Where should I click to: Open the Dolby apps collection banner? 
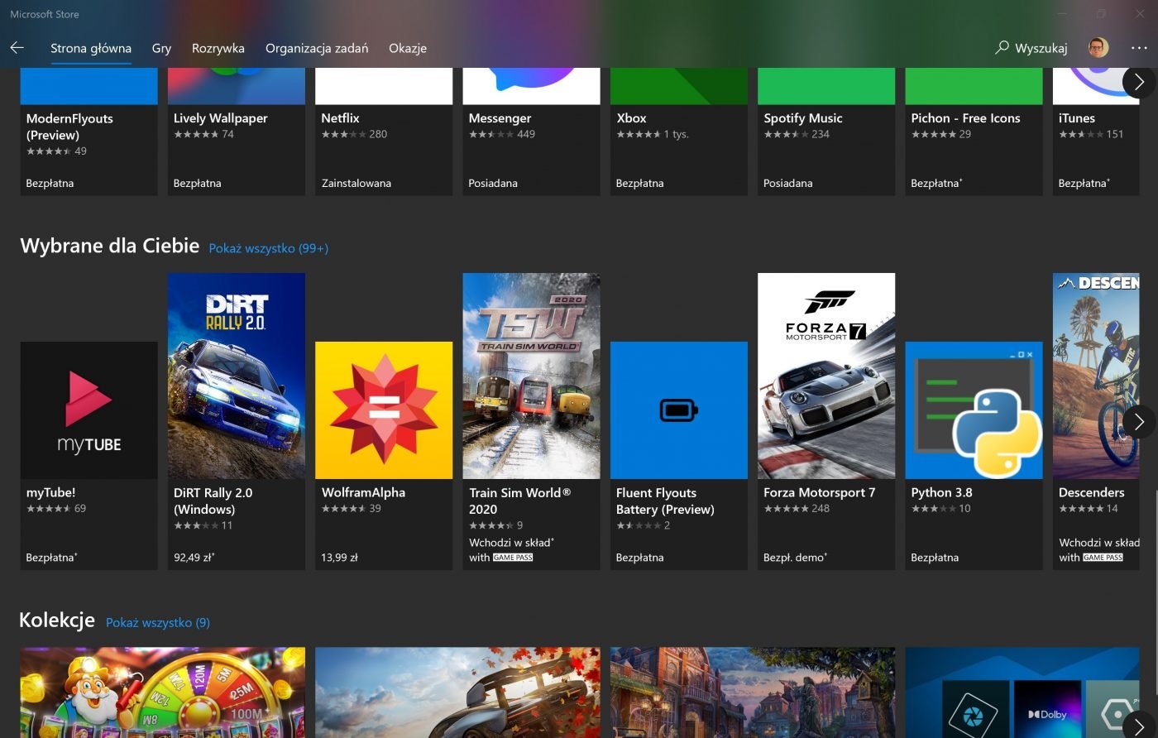pyautogui.click(x=1022, y=692)
